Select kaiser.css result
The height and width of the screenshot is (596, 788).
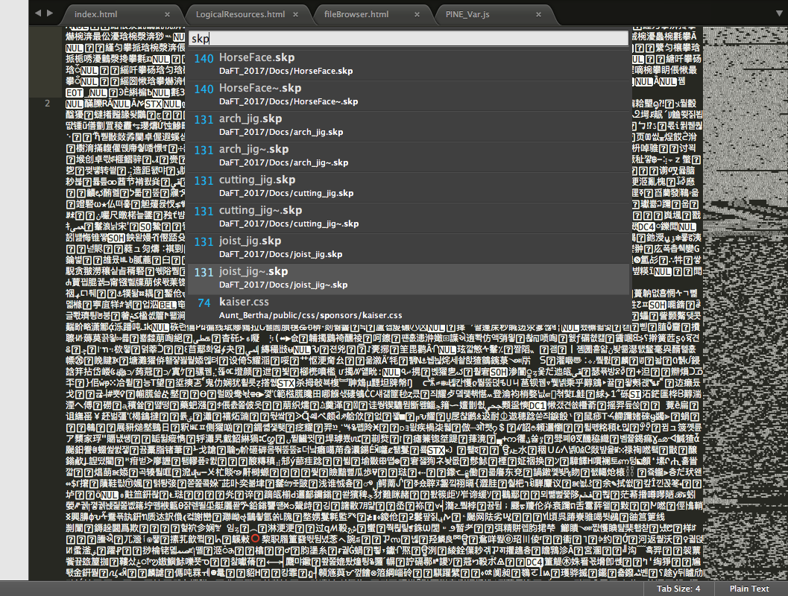(409, 308)
